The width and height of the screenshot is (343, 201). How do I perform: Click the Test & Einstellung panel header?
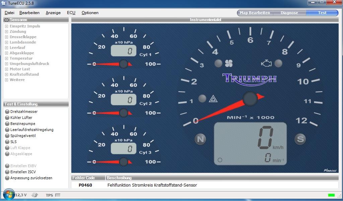pyautogui.click(x=36, y=104)
